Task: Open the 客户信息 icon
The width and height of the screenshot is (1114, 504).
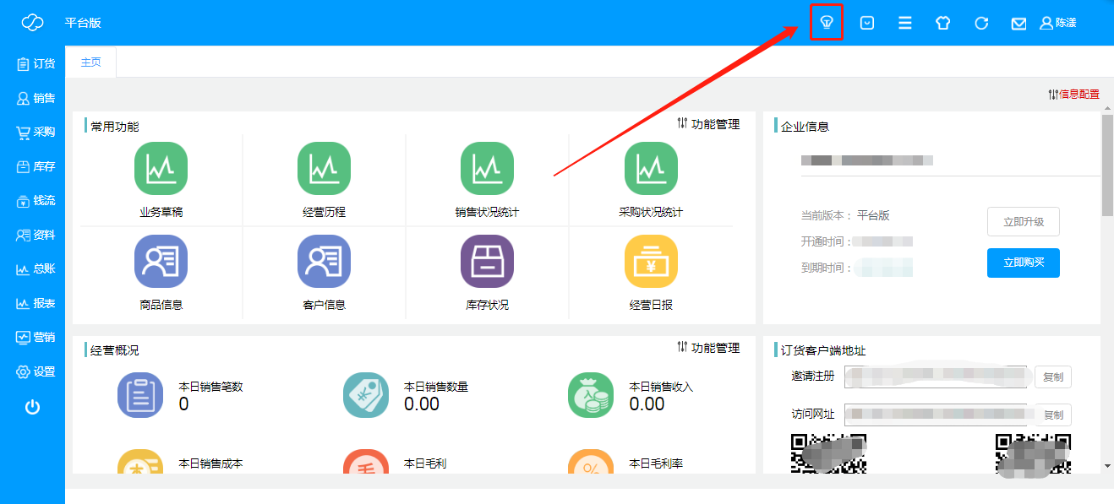Action: [x=324, y=262]
